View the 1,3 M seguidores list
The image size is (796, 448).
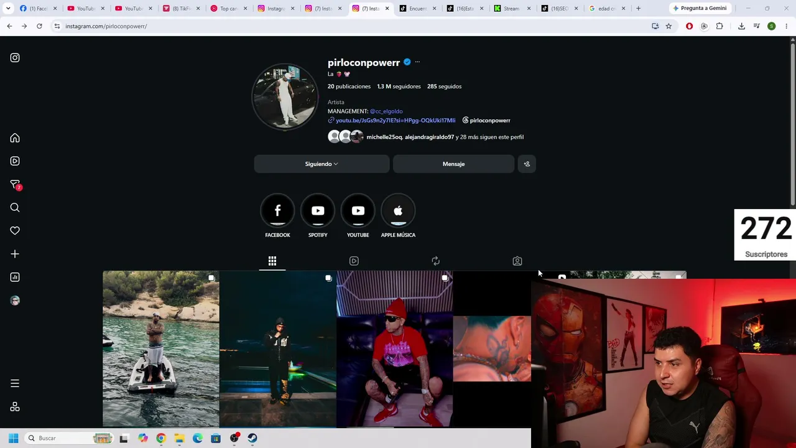399,86
